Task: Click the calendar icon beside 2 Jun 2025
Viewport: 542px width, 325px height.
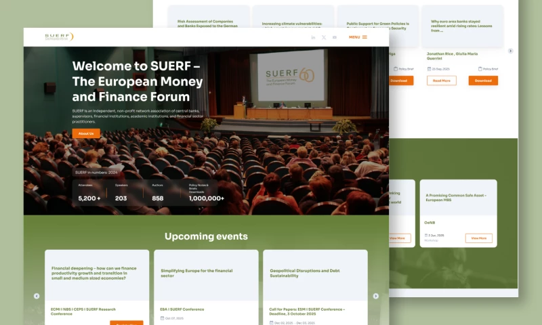Action: pyautogui.click(x=426, y=235)
